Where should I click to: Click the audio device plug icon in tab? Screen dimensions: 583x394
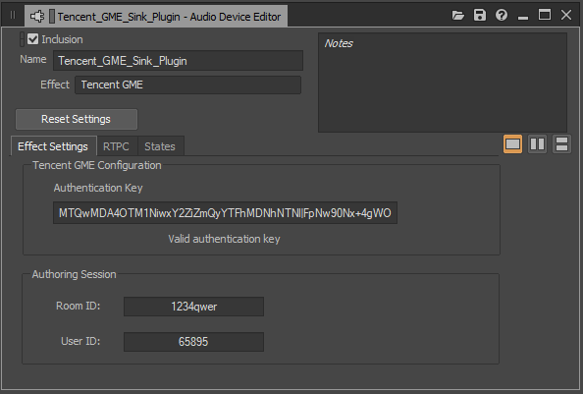click(37, 17)
